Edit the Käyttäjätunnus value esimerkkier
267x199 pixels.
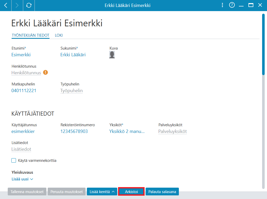[x=23, y=131]
